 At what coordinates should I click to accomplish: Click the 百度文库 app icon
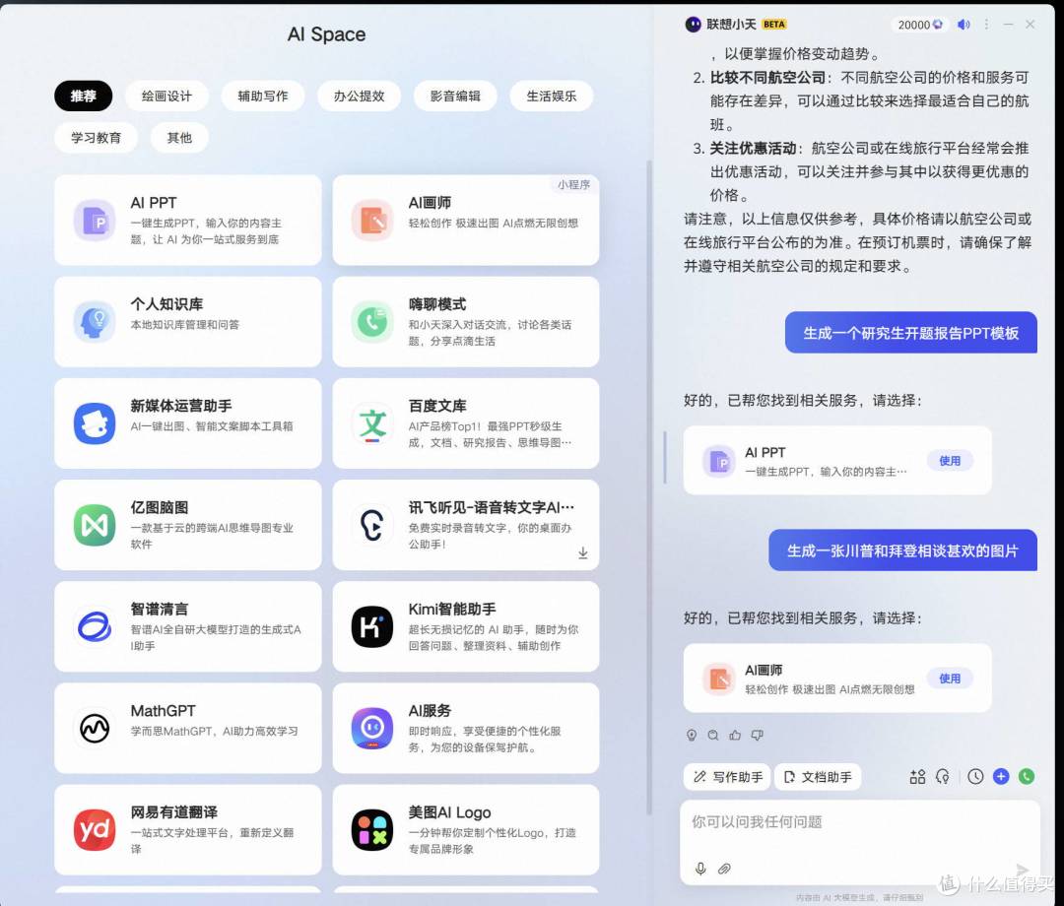(371, 423)
